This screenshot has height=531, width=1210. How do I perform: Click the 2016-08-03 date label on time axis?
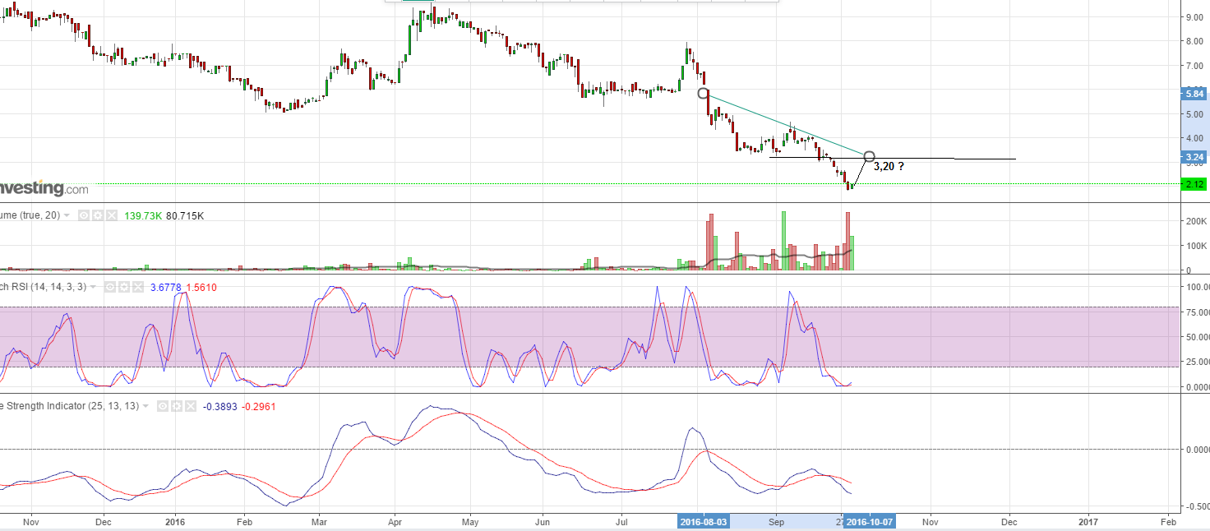click(x=703, y=521)
